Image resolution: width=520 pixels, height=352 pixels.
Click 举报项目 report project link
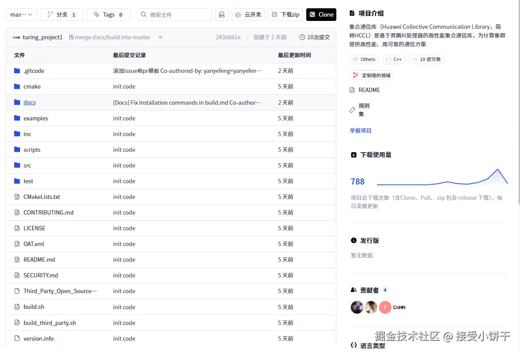pos(360,130)
